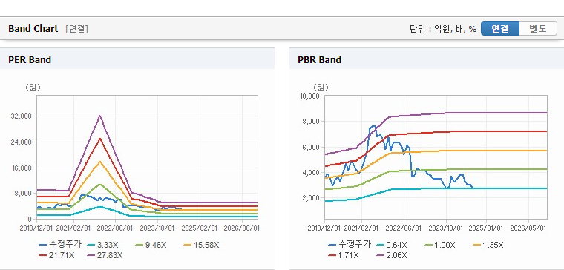Click the 2022/06/01 date on PER chart
Screen dimensions: 564x270
[x=115, y=228]
